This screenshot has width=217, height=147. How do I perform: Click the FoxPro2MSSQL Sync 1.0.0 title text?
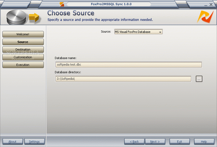[x=111, y=4]
